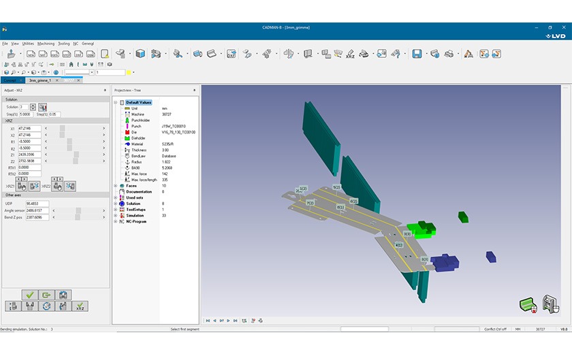Click the green exit arrow button
Image resolution: width=572 pixels, height=354 pixels.
46,295
